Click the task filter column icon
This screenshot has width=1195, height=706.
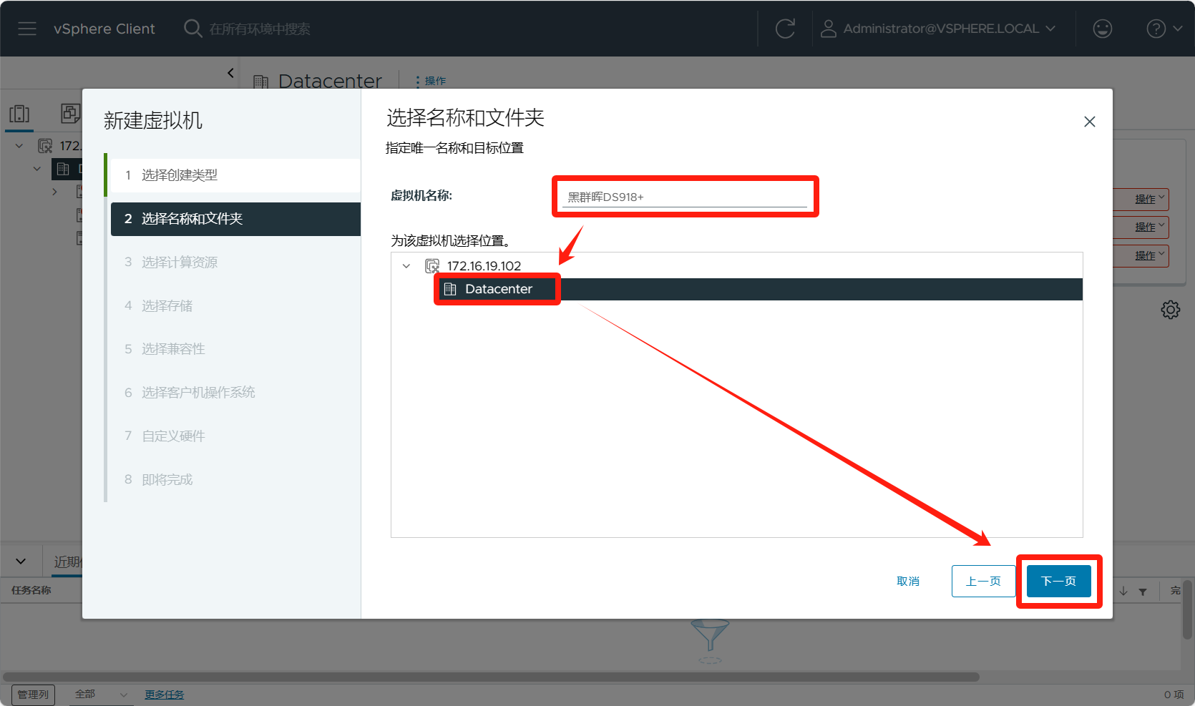pyautogui.click(x=1143, y=592)
